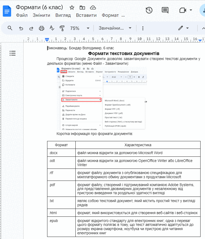Open version history clock icon
Viewport: 205px width, 239px height.
pyautogui.click(x=149, y=10)
